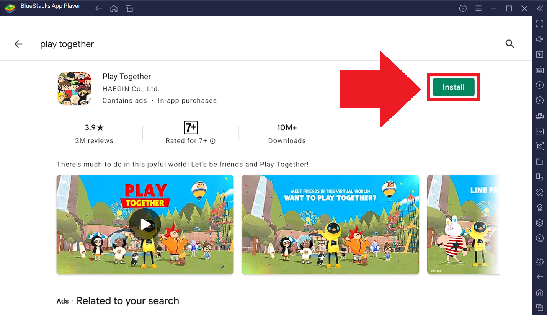This screenshot has height=315, width=547.
Task: Click the shake device icon
Action: [540, 192]
